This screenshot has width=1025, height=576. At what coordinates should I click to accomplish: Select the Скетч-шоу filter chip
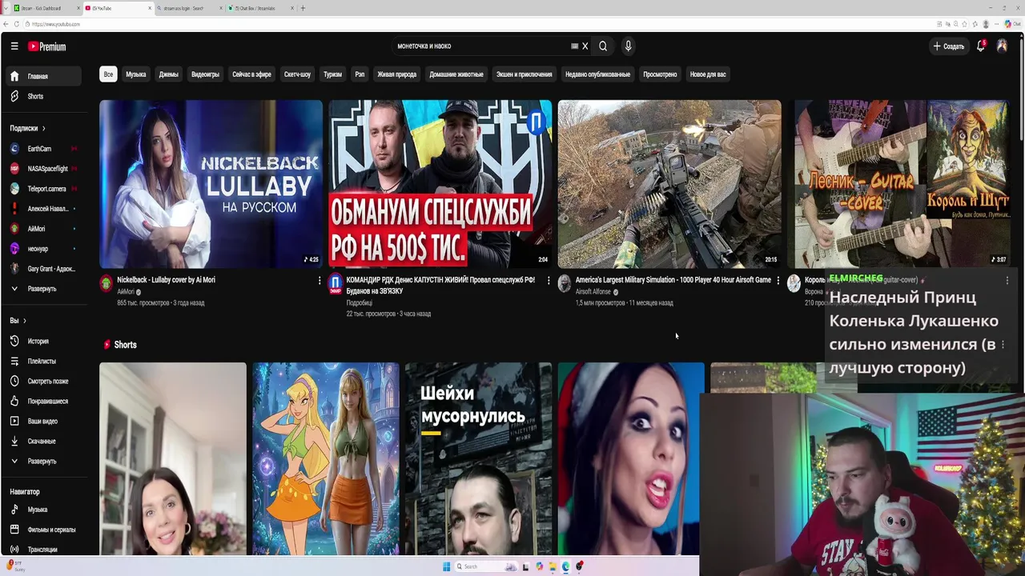tap(297, 74)
